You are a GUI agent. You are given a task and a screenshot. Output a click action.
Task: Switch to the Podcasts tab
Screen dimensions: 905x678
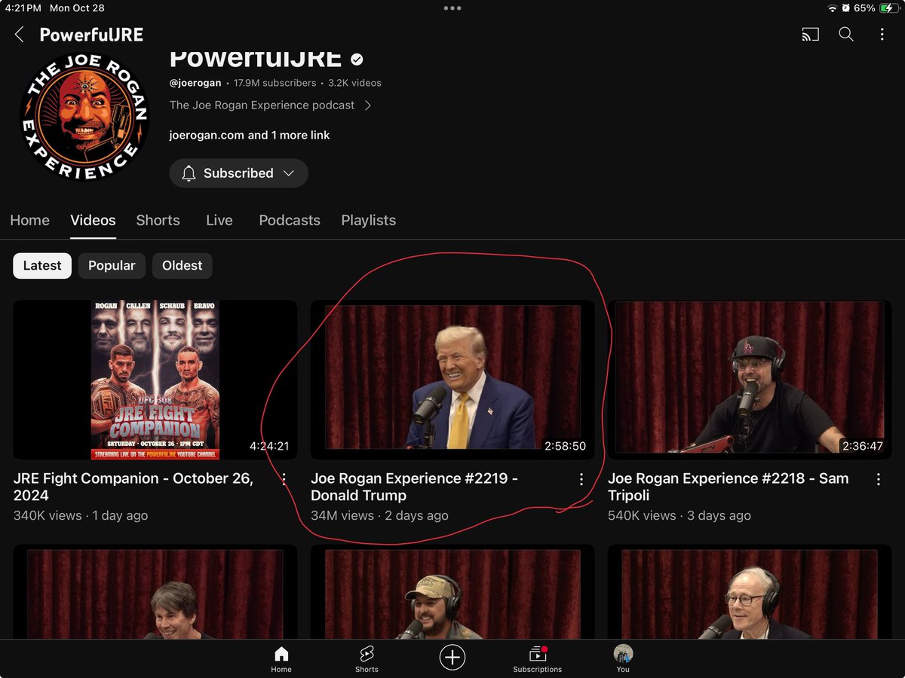[x=290, y=221]
